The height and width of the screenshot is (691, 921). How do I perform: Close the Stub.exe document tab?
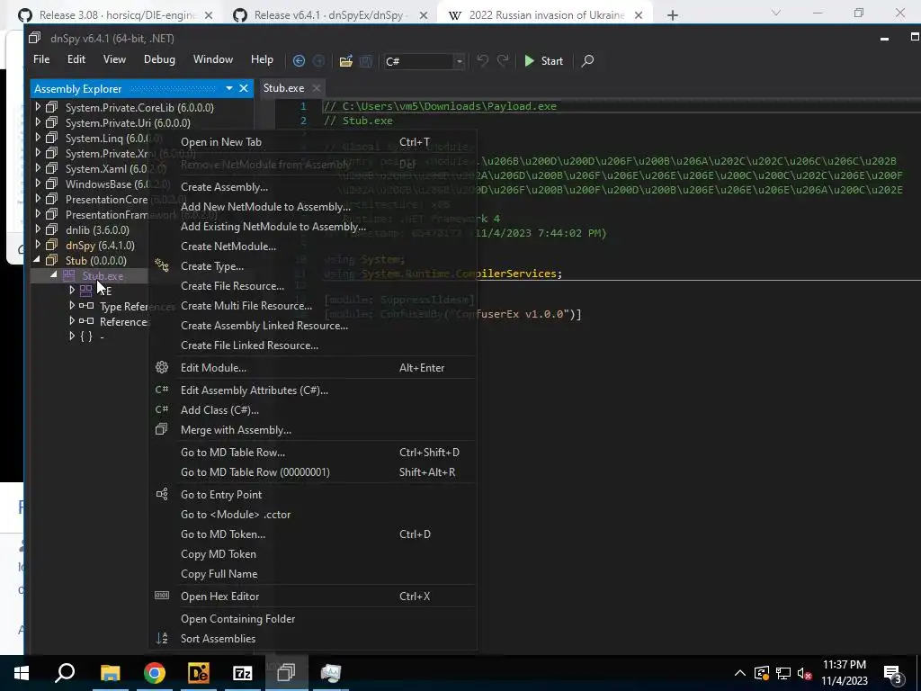click(316, 87)
